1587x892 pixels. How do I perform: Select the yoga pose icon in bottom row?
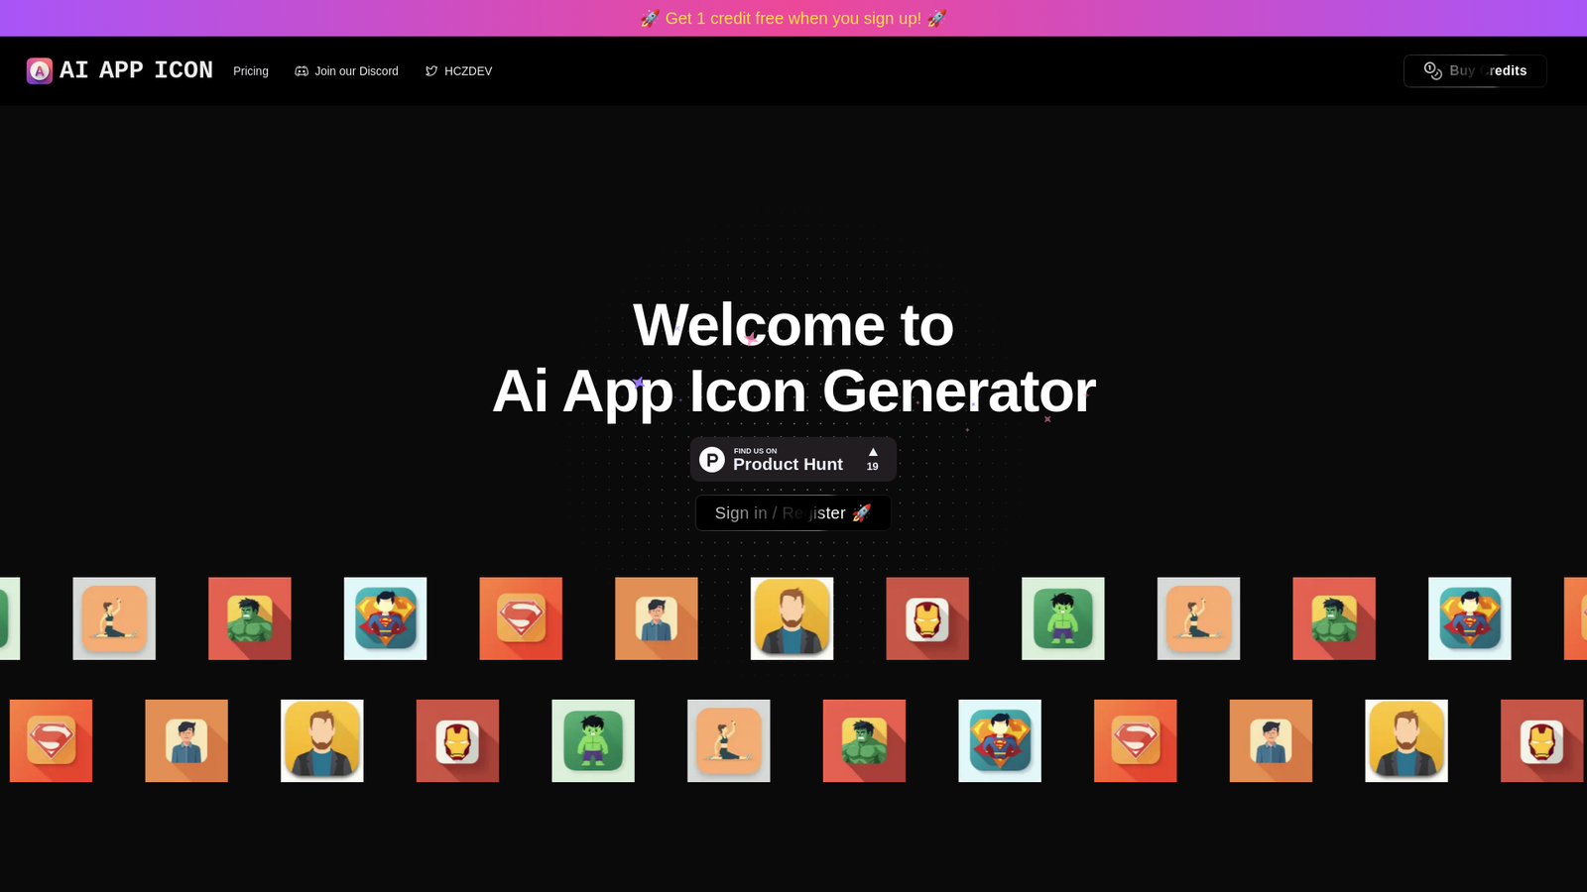pos(729,740)
